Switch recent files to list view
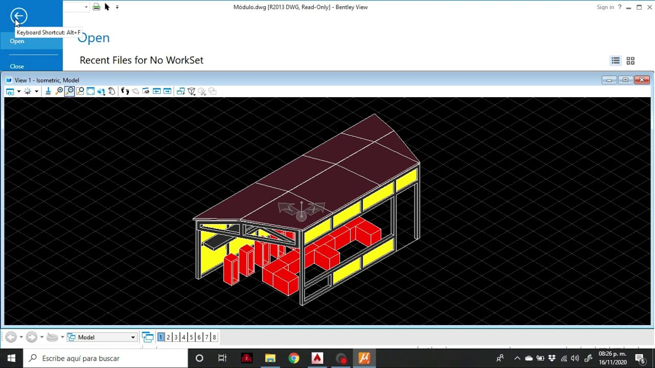The width and height of the screenshot is (655, 368). tap(616, 60)
